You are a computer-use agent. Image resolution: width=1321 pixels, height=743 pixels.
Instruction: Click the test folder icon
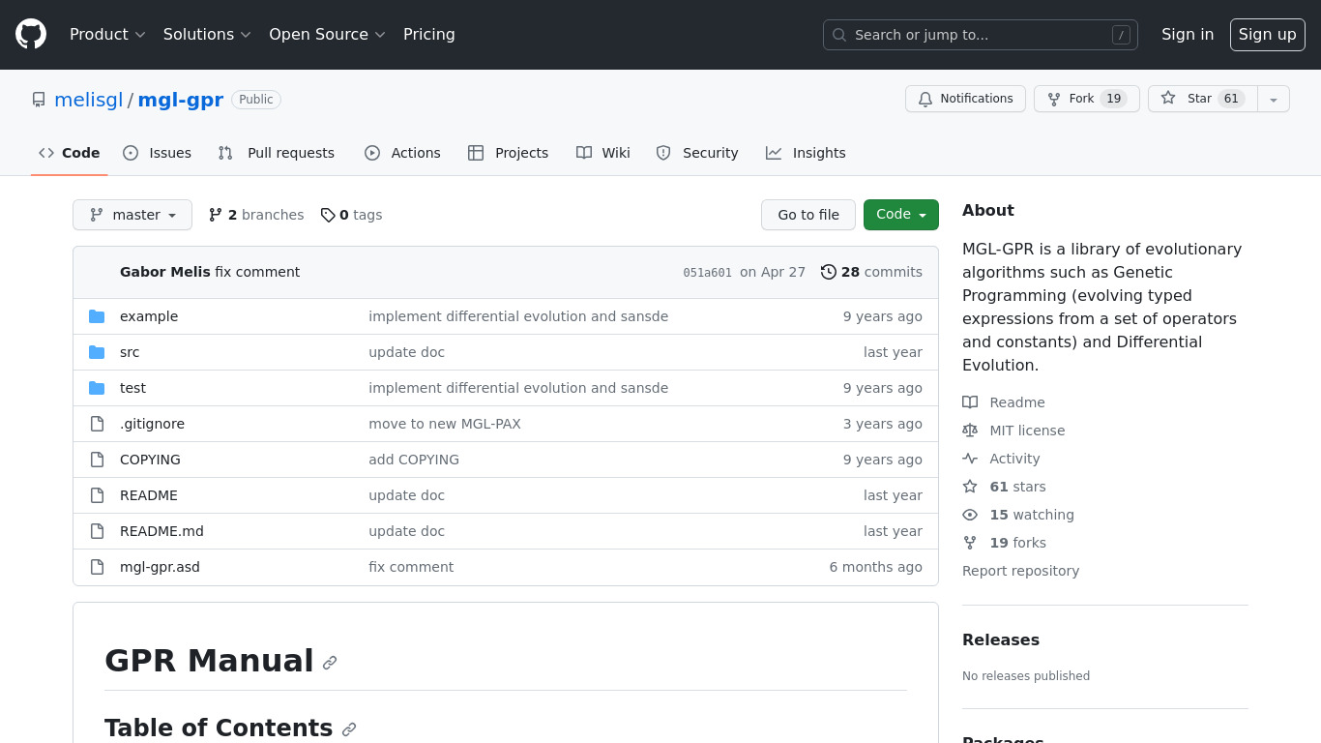[x=97, y=388]
